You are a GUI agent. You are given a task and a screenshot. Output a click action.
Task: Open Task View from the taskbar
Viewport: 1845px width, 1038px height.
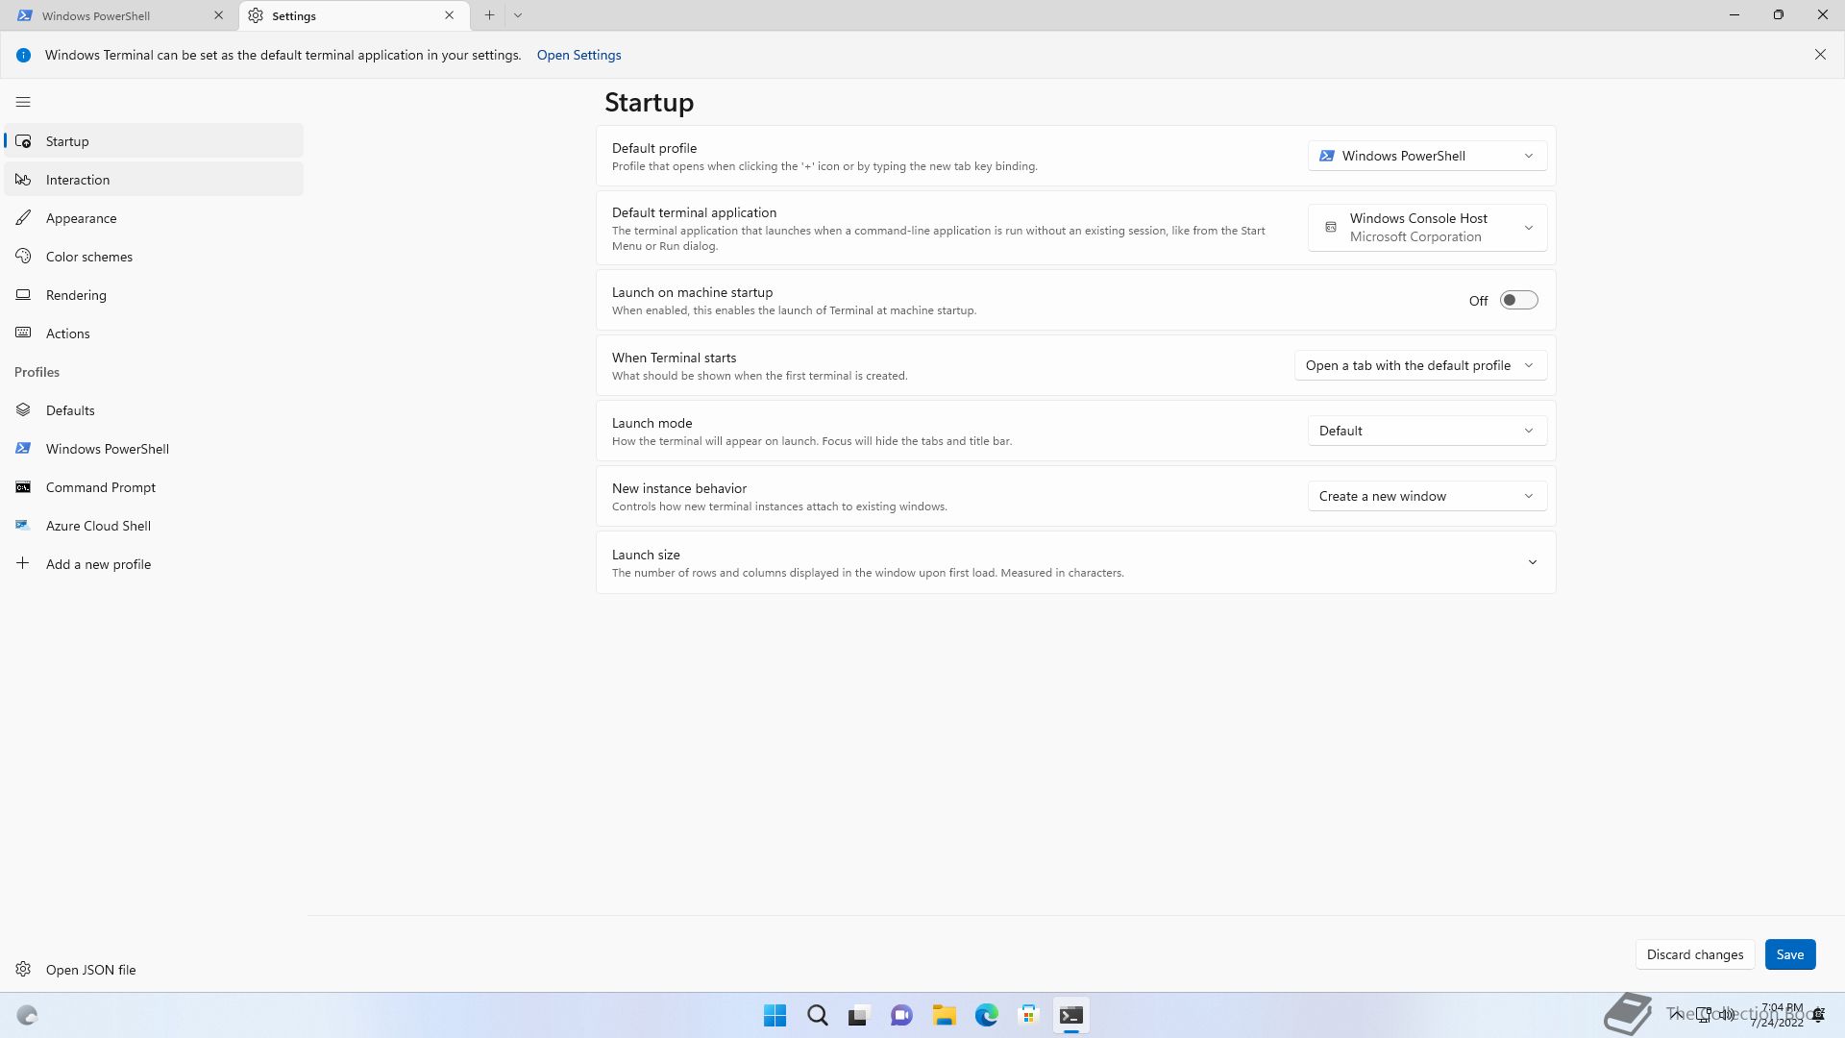pos(859,1015)
